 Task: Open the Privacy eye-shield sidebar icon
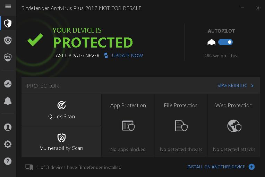tap(8, 40)
